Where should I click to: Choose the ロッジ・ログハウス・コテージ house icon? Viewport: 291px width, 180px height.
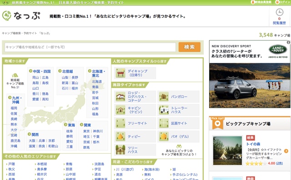pos(120,97)
